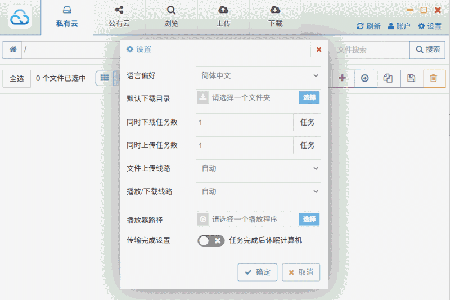Viewport: 450px width, 300px height.
Task: Click the copy files icon
Action: [x=388, y=78]
